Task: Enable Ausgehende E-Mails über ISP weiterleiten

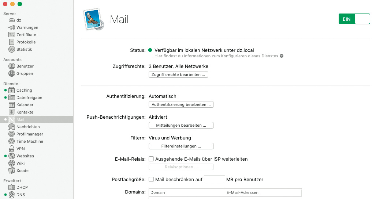Action: [x=151, y=159]
